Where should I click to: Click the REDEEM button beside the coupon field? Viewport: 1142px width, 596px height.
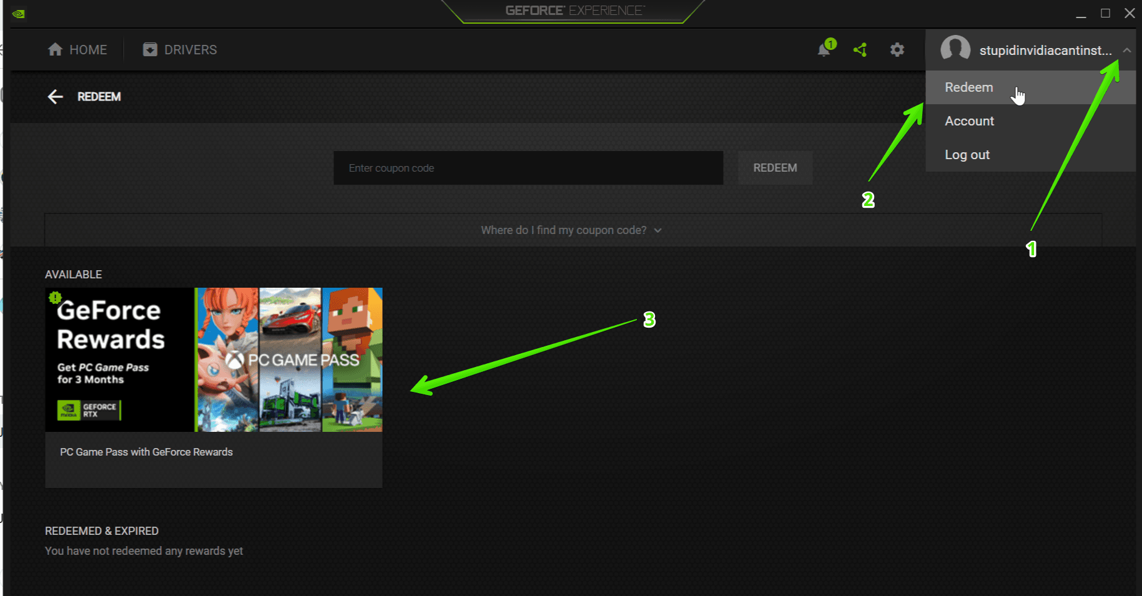[775, 168]
